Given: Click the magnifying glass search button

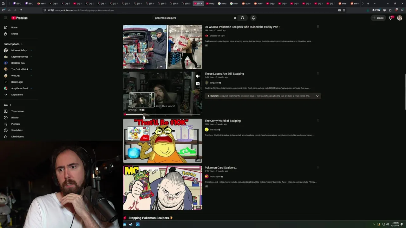Looking at the screenshot, I should click(x=243, y=18).
